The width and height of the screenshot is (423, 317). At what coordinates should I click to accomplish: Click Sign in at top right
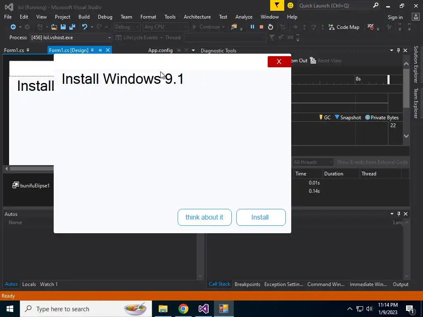click(x=395, y=17)
